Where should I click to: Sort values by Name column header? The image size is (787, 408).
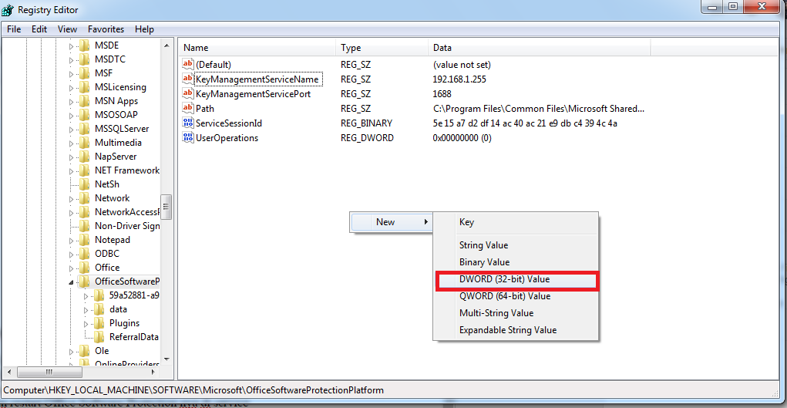(257, 48)
